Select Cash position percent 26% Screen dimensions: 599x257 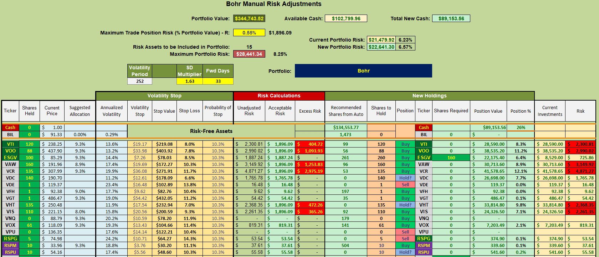pyautogui.click(x=521, y=127)
